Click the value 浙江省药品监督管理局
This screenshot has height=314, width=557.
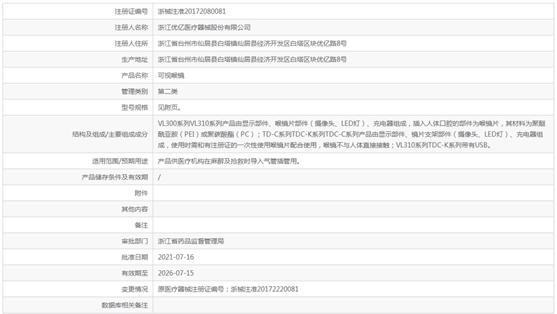(x=191, y=241)
